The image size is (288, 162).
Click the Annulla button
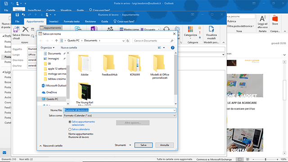click(164, 145)
